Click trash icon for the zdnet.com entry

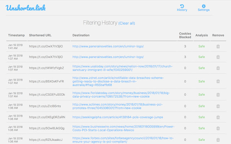coord(218,81)
